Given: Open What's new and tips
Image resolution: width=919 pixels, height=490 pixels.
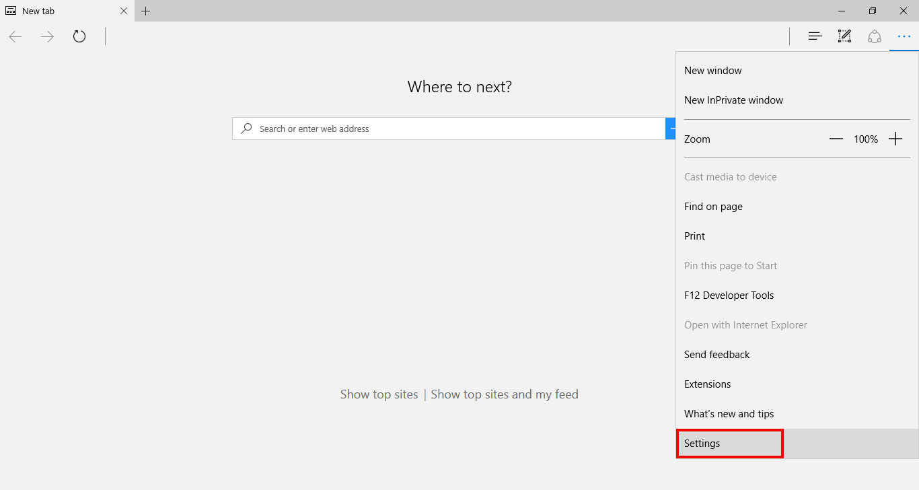Looking at the screenshot, I should coord(797,414).
